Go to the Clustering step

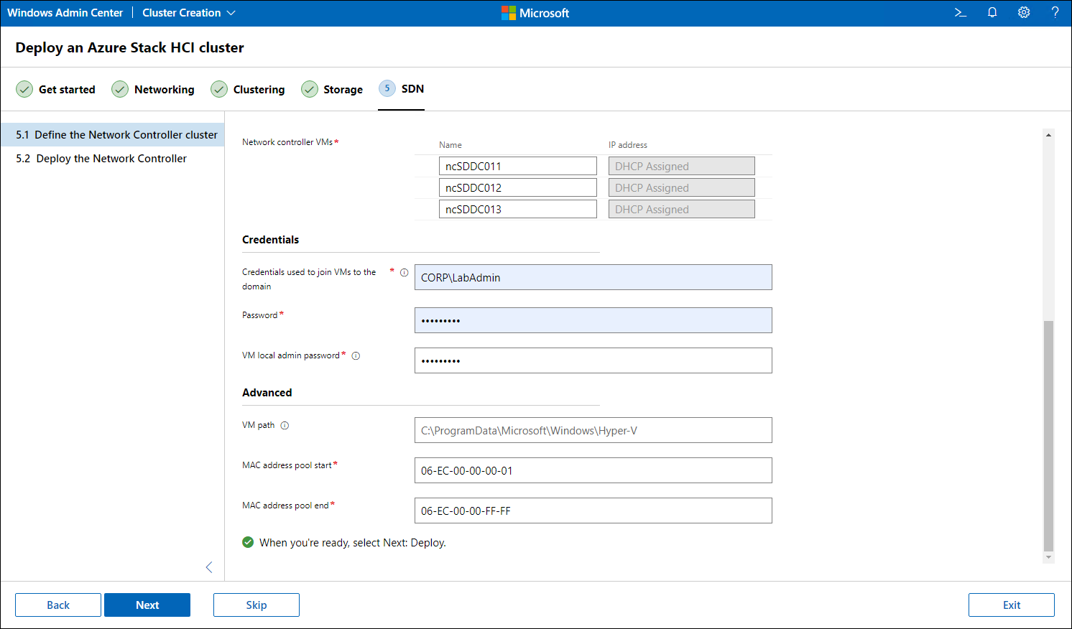pyautogui.click(x=248, y=89)
